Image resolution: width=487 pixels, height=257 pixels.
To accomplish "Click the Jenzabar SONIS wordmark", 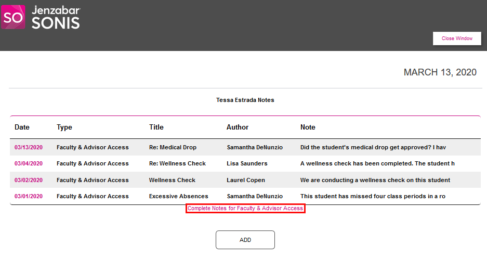I will point(56,18).
